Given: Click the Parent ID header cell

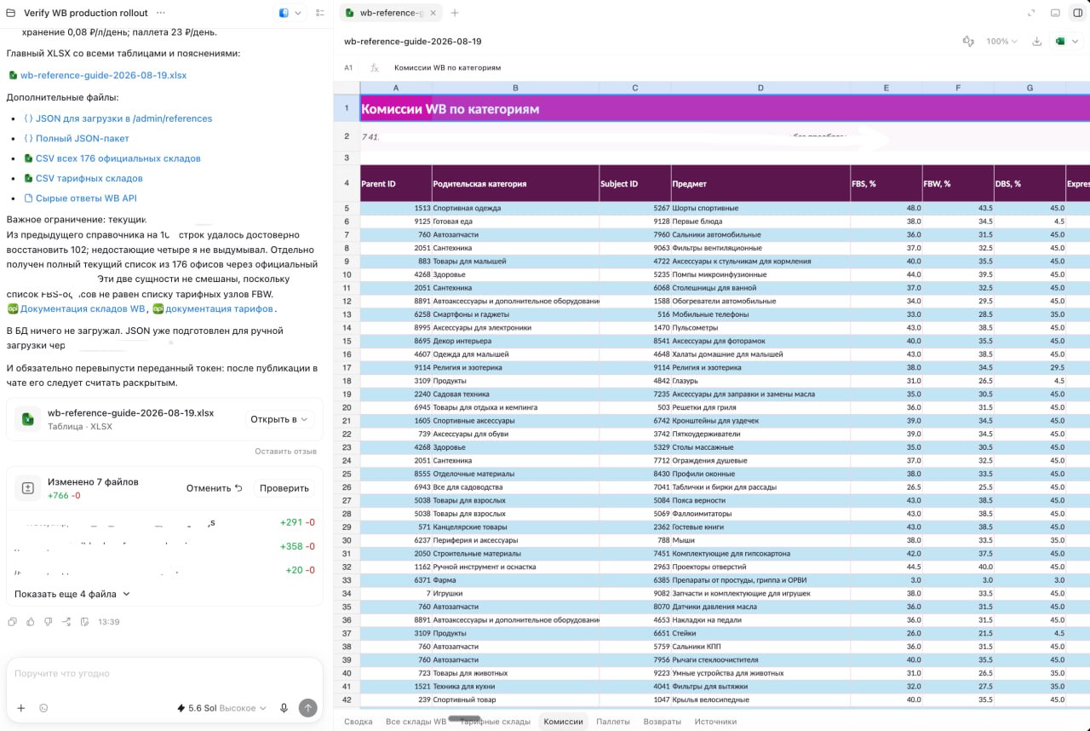Looking at the screenshot, I should 396,183.
